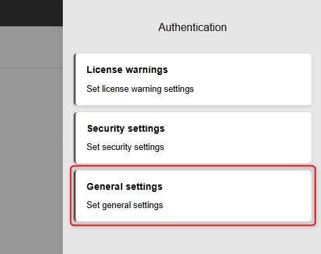This screenshot has height=254, width=321.
Task: Open the License warnings card
Action: pyautogui.click(x=193, y=79)
